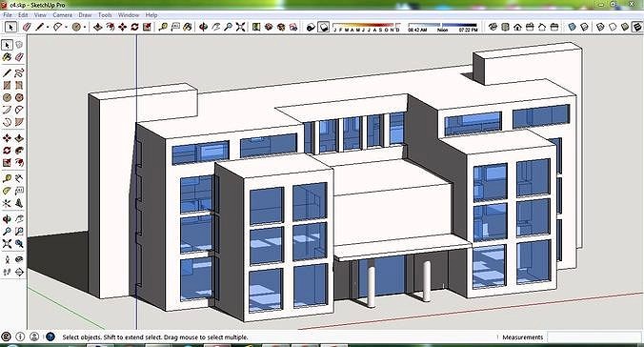Open the Help menu
The image size is (644, 347).
[151, 15]
